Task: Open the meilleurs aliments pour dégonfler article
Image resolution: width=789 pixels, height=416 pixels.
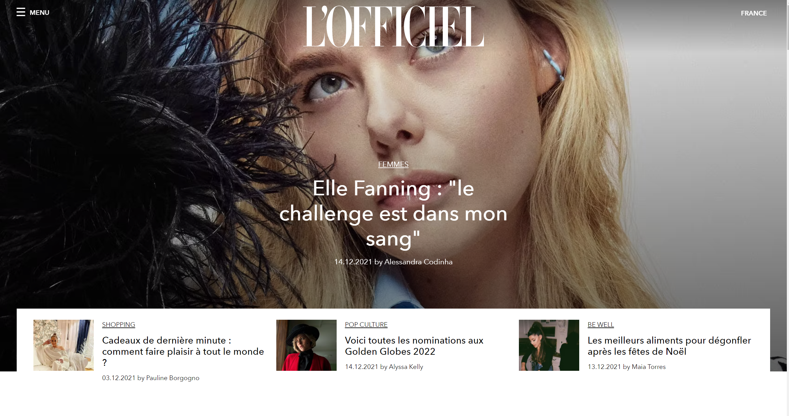Action: pos(669,346)
